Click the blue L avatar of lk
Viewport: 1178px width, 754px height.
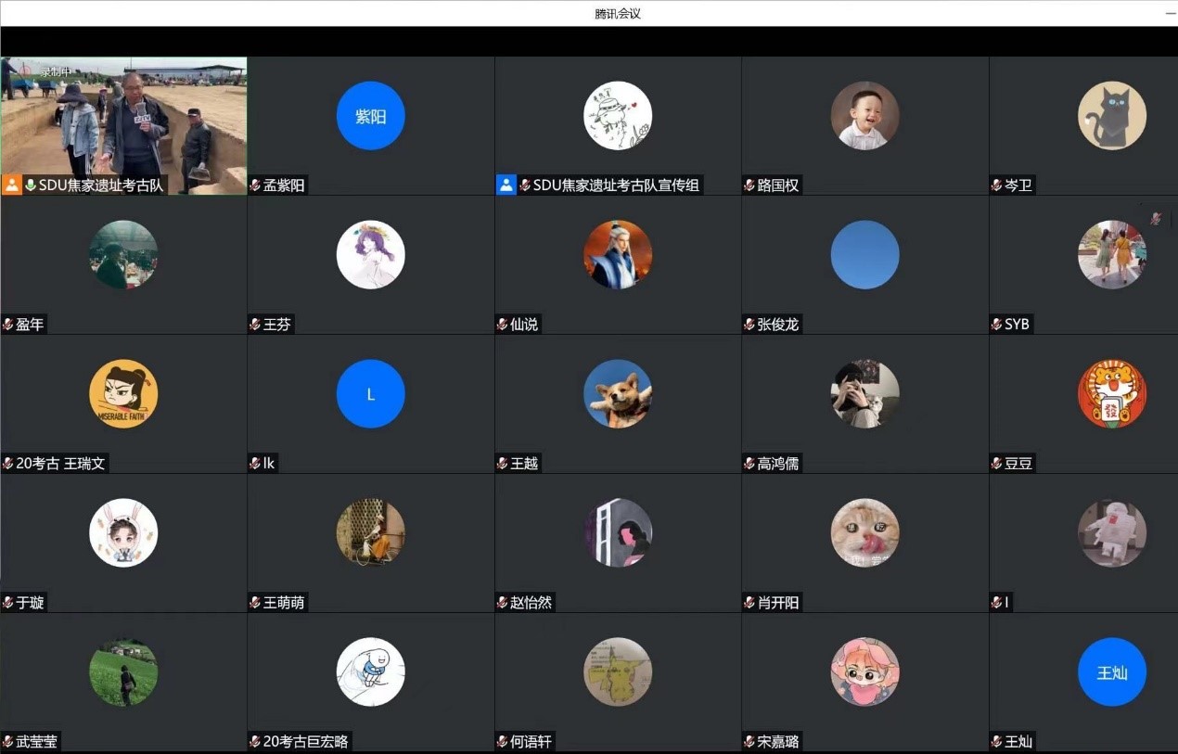(x=370, y=394)
